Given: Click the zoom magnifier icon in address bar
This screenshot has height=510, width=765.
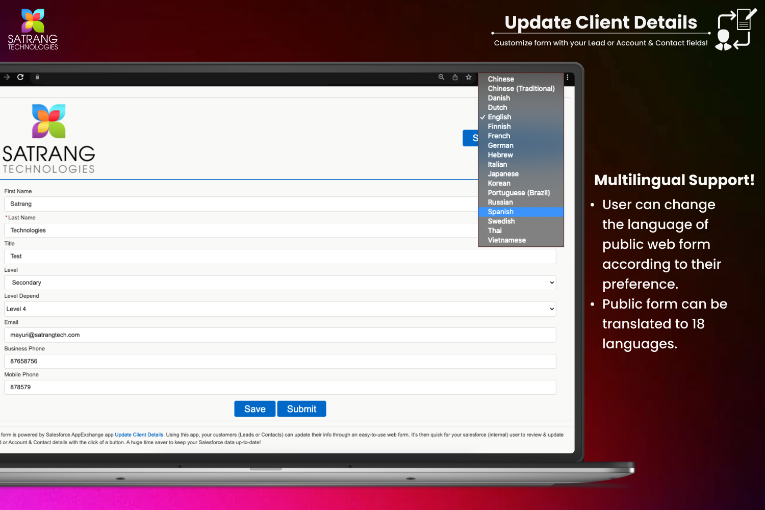Looking at the screenshot, I should pos(441,77).
